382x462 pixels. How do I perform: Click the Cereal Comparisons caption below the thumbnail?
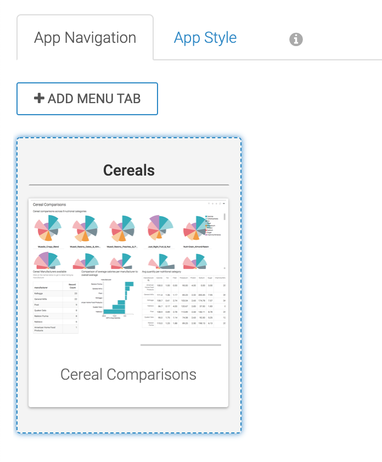128,374
